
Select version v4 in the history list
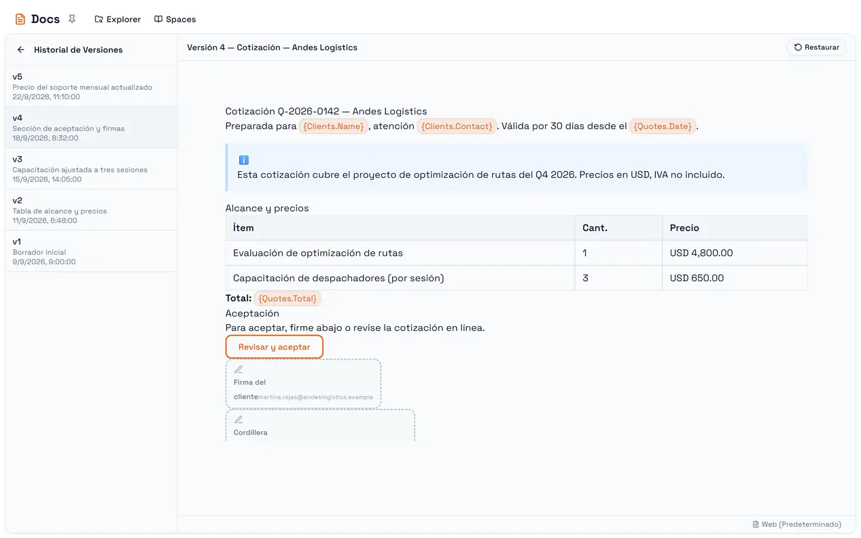point(91,128)
